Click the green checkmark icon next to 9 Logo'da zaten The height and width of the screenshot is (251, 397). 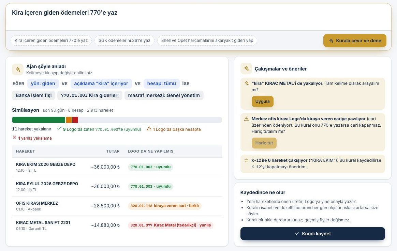(x=59, y=128)
